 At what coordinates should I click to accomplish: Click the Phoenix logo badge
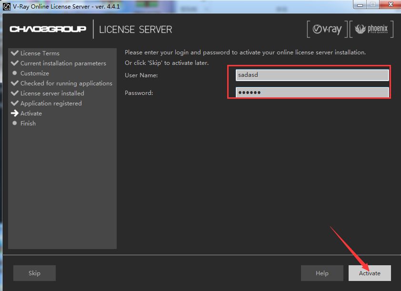(371, 29)
